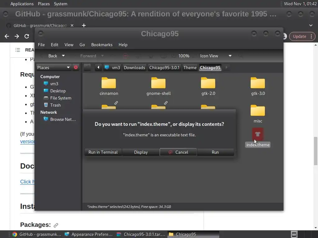Viewport: 318px width, 238px height.
Task: Expand the Back history dropdown arrow
Action: coord(63,56)
